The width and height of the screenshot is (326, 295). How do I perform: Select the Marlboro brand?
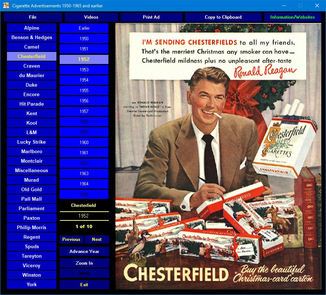tap(32, 151)
